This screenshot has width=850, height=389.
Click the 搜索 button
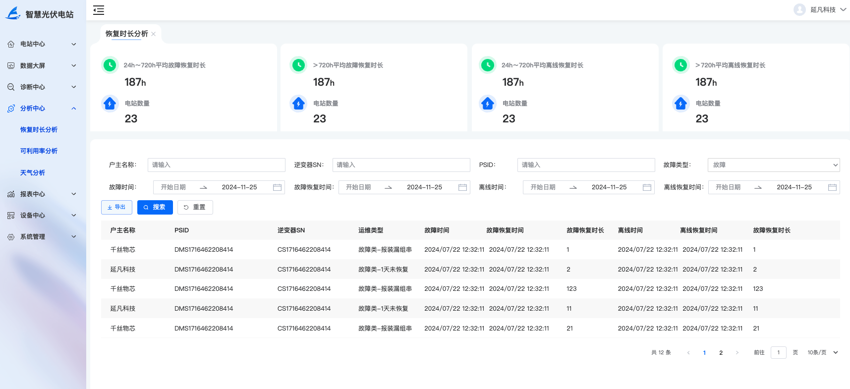(155, 207)
